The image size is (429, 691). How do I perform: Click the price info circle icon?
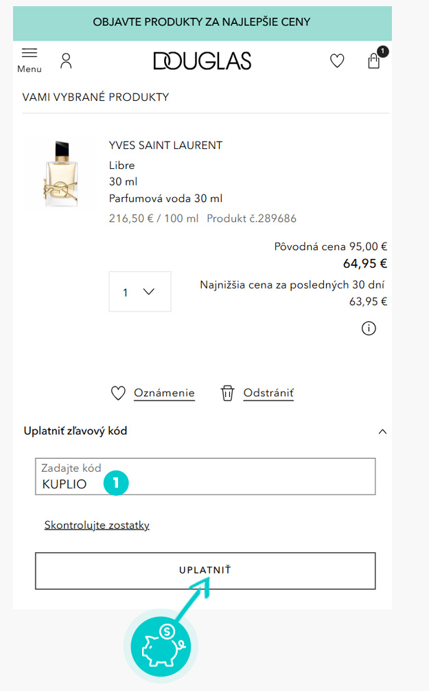pyautogui.click(x=369, y=328)
